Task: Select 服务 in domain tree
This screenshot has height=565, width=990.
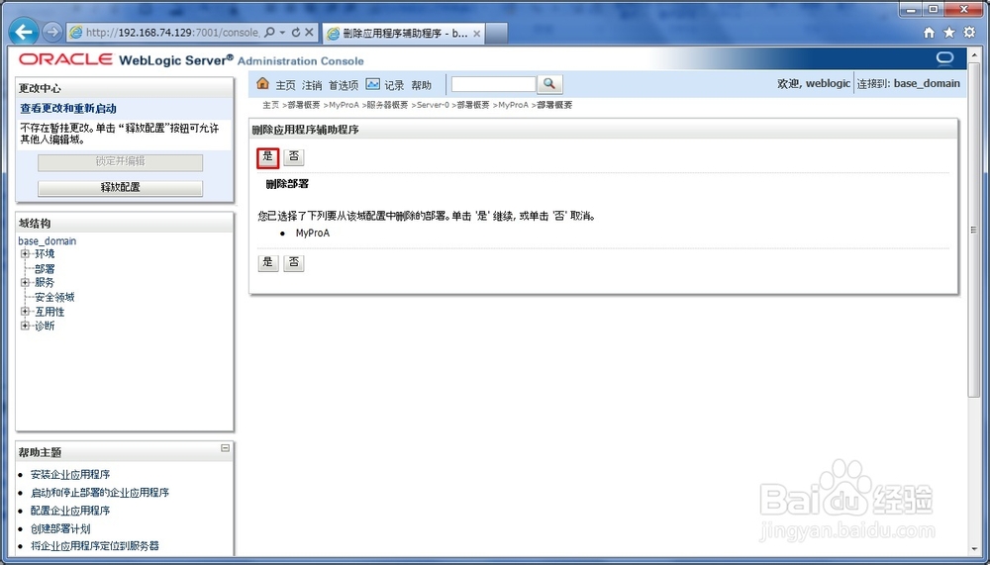Action: [45, 283]
